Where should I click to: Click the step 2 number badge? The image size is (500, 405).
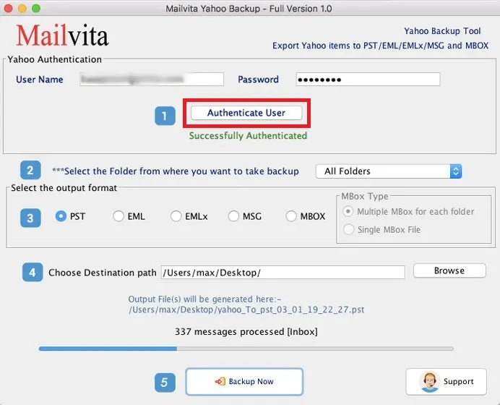click(x=30, y=171)
